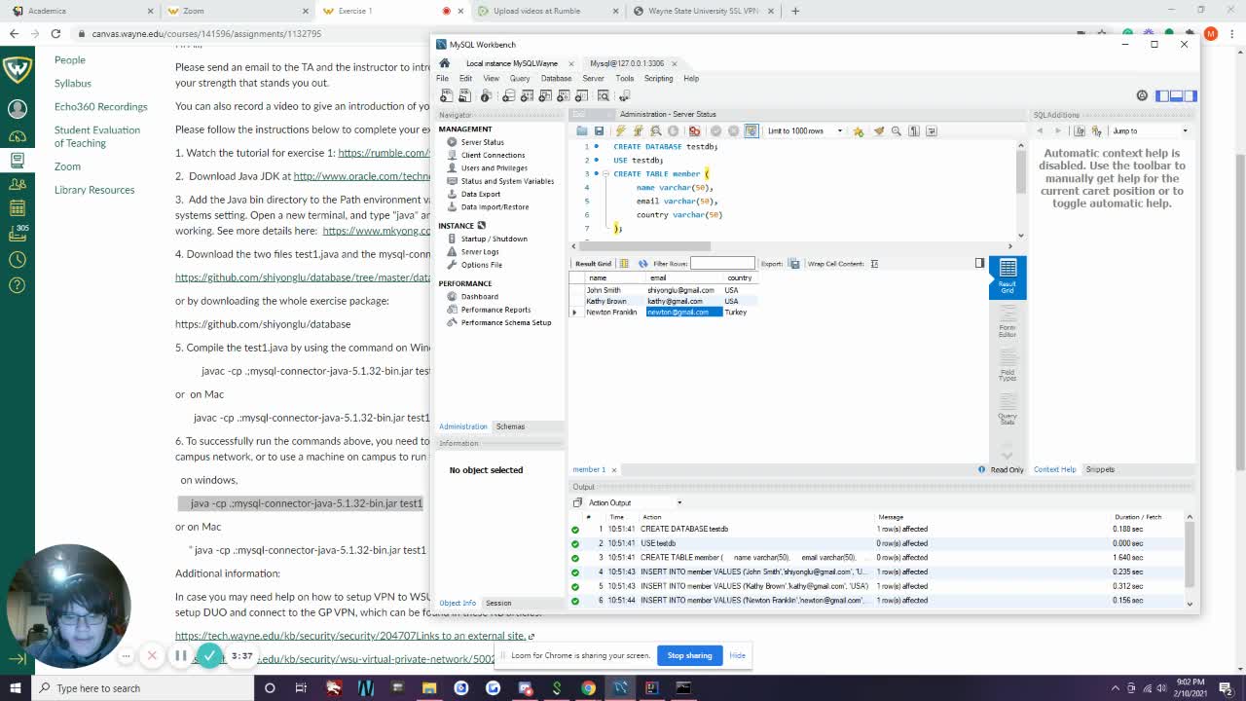Open Data Import/Restore in Navigator

click(x=495, y=206)
